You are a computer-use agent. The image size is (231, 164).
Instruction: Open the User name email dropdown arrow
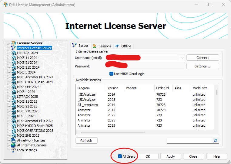pos(182,58)
